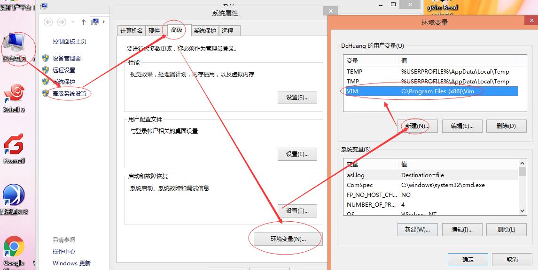Click system variables scrollbar down arrow

pyautogui.click(x=522, y=211)
